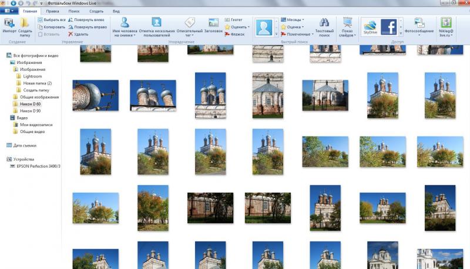Screen dimensions: 470x269
Task: Select the first Изображения library item
Action: [26, 63]
